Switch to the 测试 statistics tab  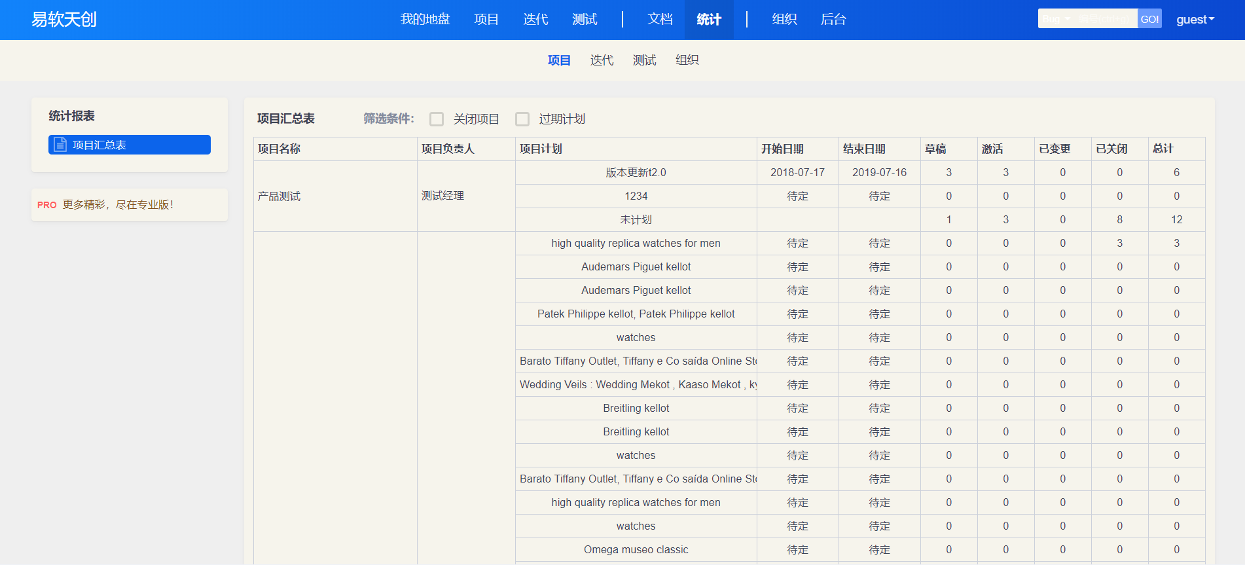pos(644,60)
